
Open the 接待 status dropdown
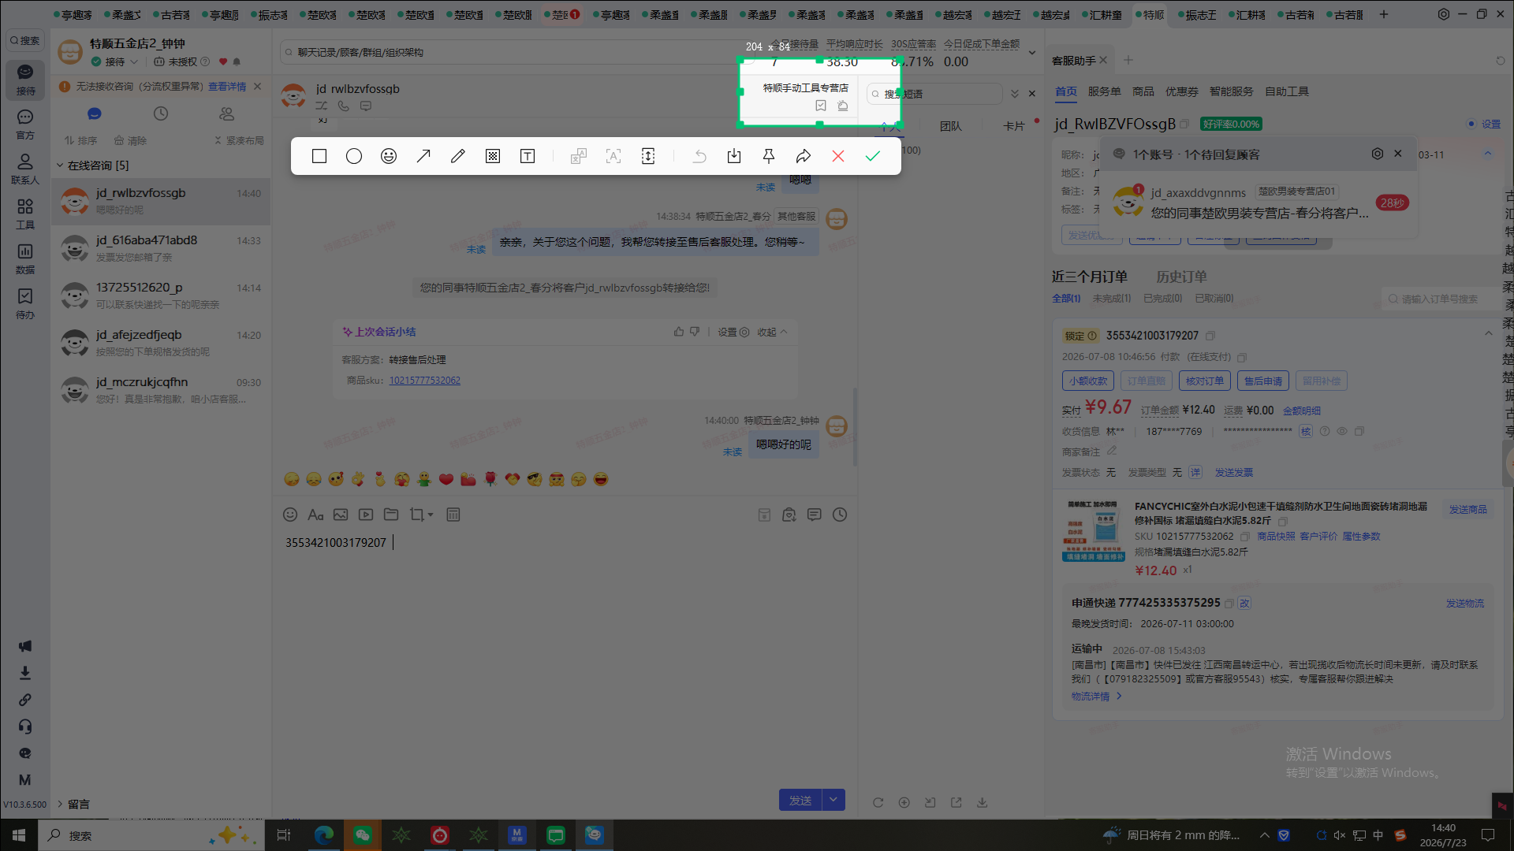pyautogui.click(x=115, y=61)
